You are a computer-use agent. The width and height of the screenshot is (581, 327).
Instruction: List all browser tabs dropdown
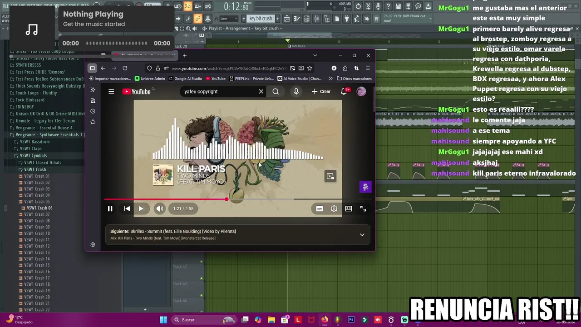[315, 55]
